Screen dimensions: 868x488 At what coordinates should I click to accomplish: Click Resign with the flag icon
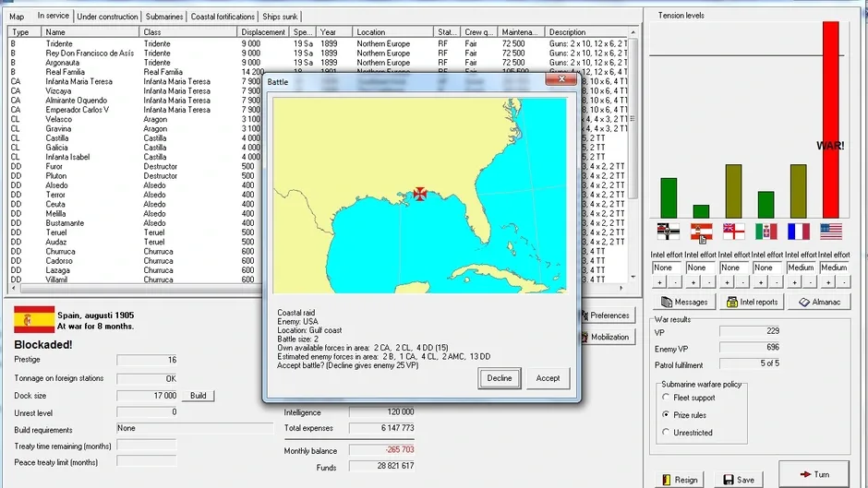coord(681,480)
